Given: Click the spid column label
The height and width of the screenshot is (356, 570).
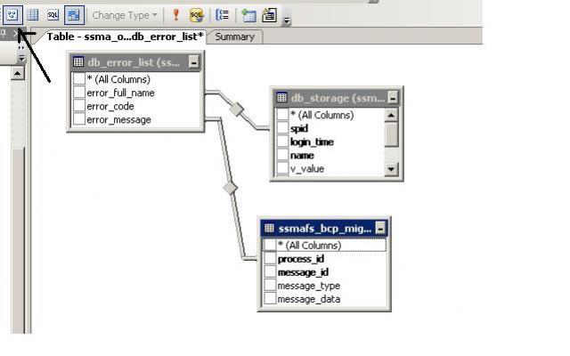Looking at the screenshot, I should pyautogui.click(x=299, y=128).
